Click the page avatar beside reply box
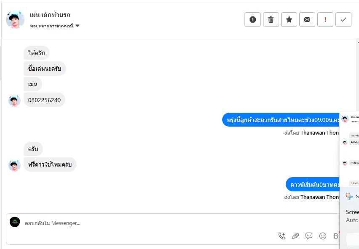The image size is (359, 249). [x=15, y=222]
